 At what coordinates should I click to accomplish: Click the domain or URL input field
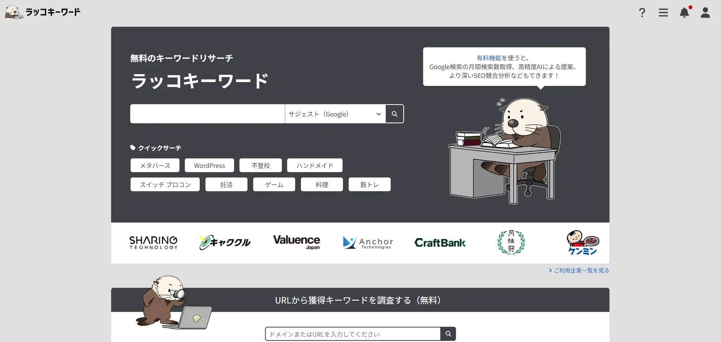tap(353, 334)
